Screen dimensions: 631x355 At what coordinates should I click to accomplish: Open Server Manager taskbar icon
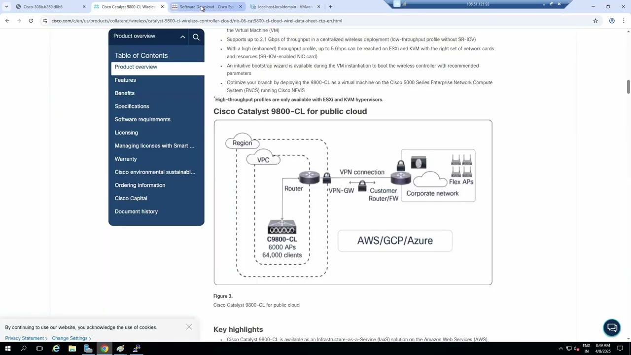88,349
